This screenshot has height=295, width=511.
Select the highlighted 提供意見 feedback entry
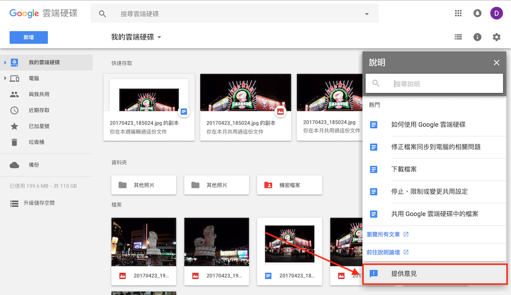click(403, 274)
